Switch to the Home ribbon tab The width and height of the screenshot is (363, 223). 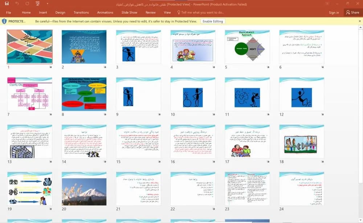click(26, 12)
